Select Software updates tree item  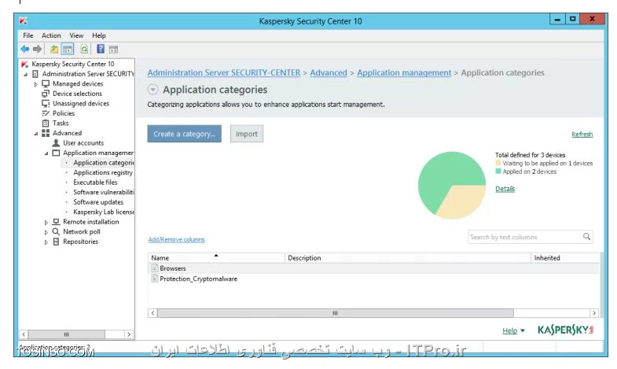pos(98,202)
